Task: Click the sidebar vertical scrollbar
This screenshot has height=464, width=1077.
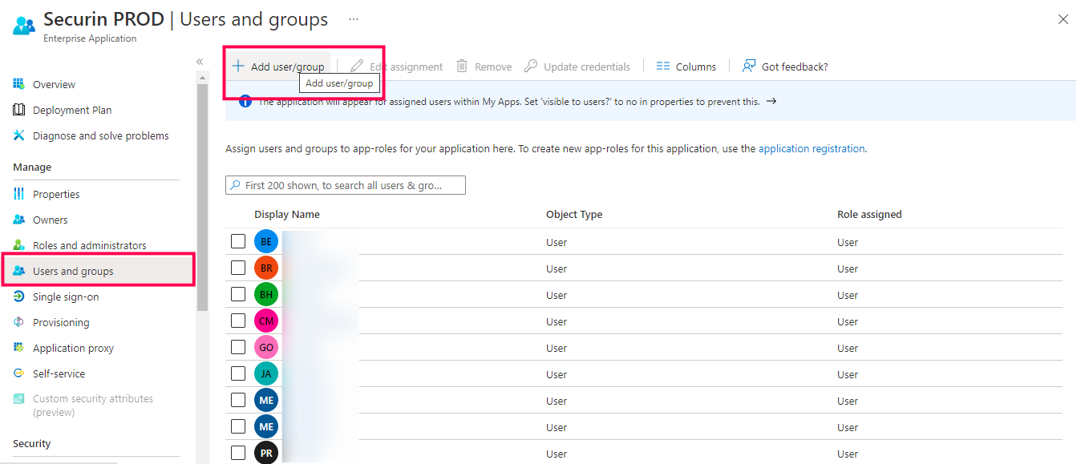Action: pos(203,196)
